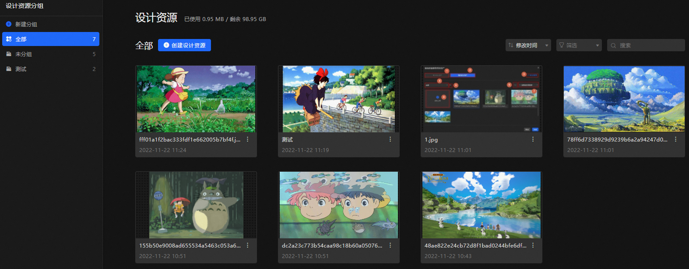Click the date 2022-11-22 11:19
Viewport: 689px width, 269px height.
point(306,150)
